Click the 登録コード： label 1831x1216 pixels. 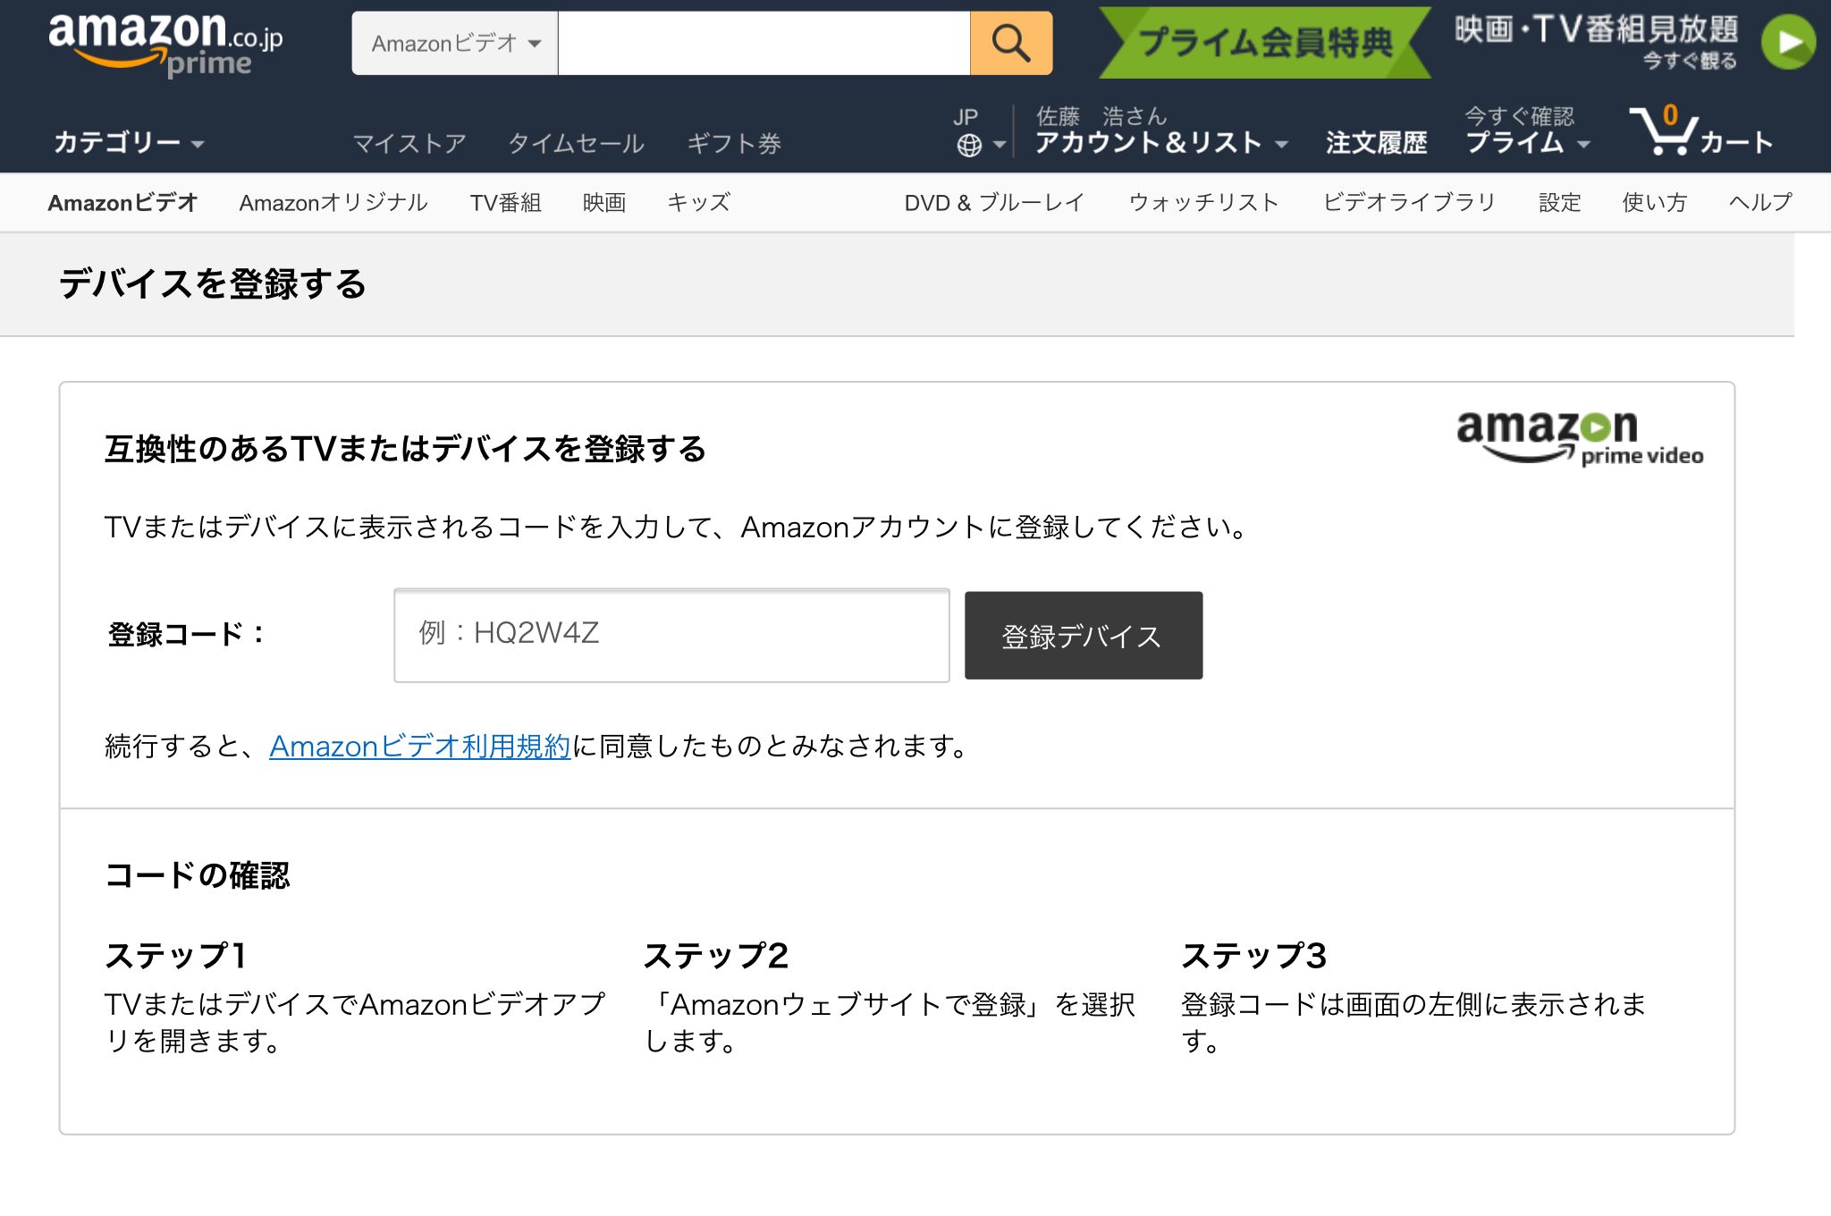pos(186,635)
